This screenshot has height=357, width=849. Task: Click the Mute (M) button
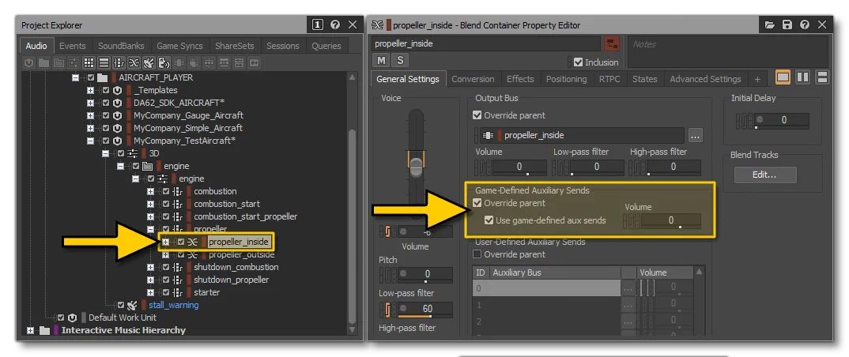381,60
